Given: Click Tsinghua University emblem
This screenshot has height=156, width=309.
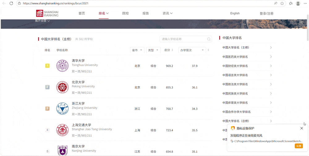Looking at the screenshot, I should point(62,66).
